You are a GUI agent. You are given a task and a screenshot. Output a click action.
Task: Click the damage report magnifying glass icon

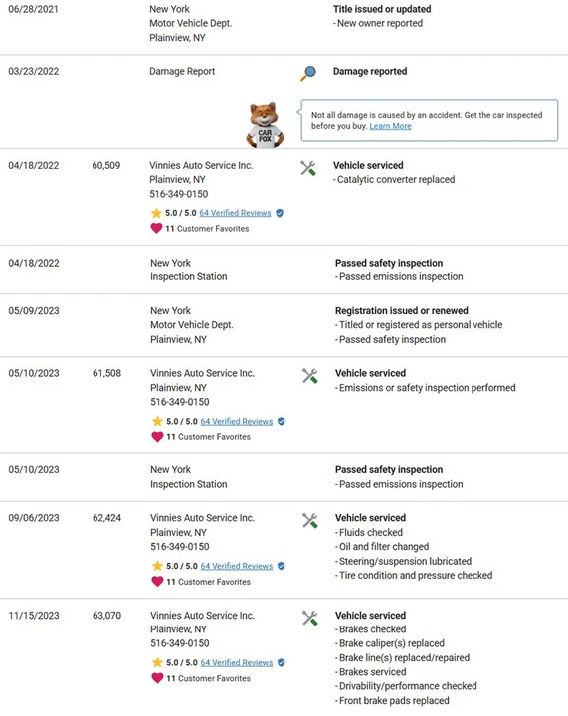point(308,73)
